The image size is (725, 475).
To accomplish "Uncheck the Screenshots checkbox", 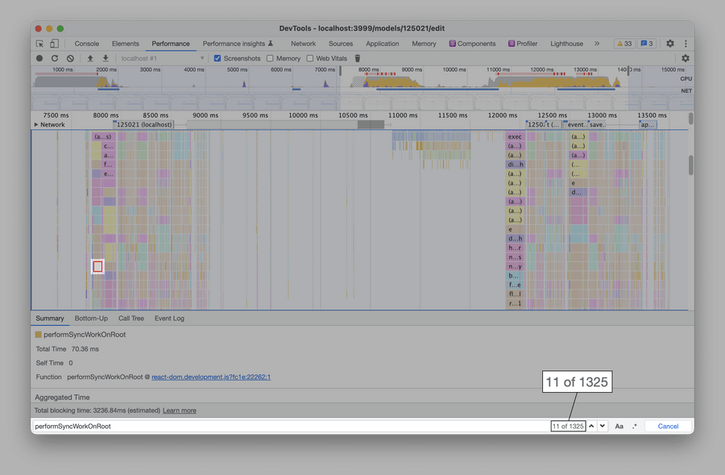I will click(217, 58).
